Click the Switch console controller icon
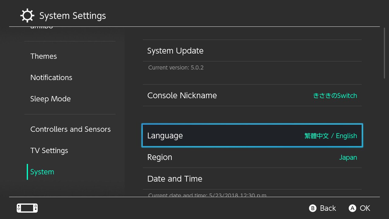Viewport: 389px width, 219px height. point(27,208)
